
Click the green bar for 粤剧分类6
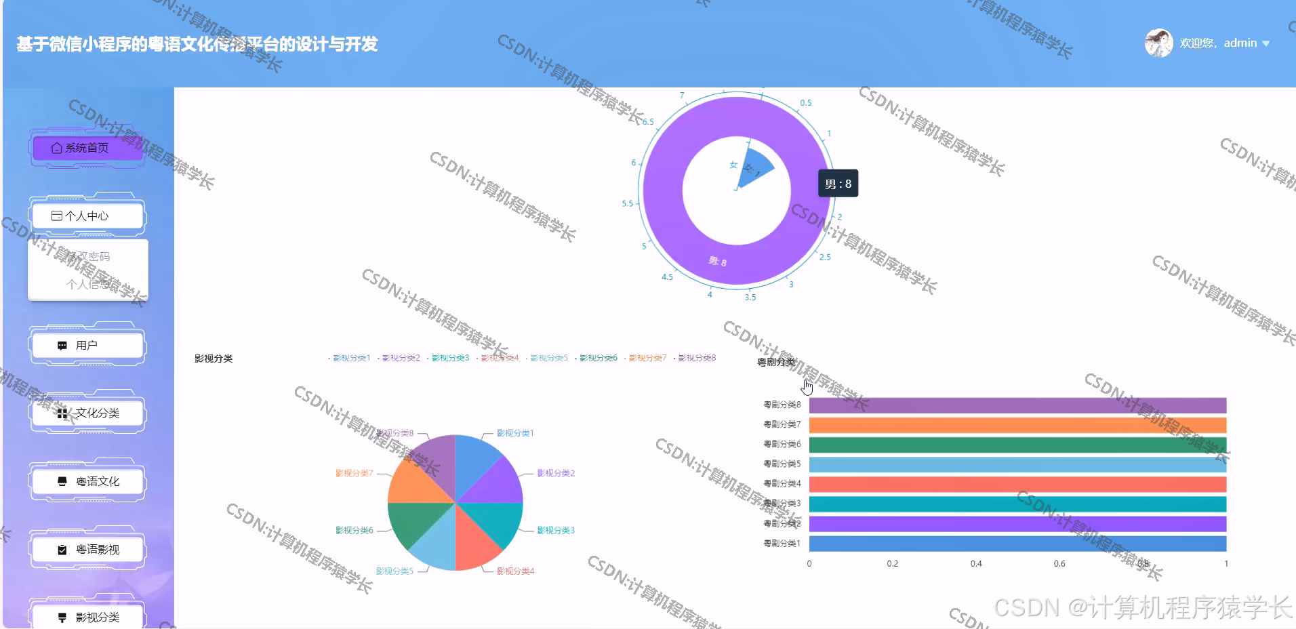[1017, 445]
